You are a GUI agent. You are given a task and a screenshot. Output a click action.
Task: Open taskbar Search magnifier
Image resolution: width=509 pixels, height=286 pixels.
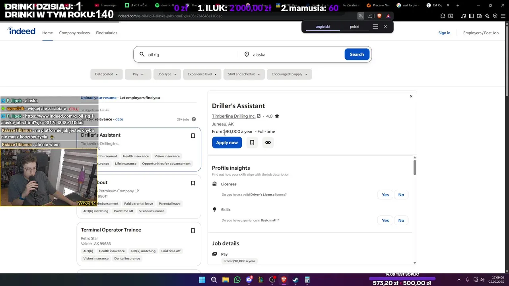click(x=214, y=280)
